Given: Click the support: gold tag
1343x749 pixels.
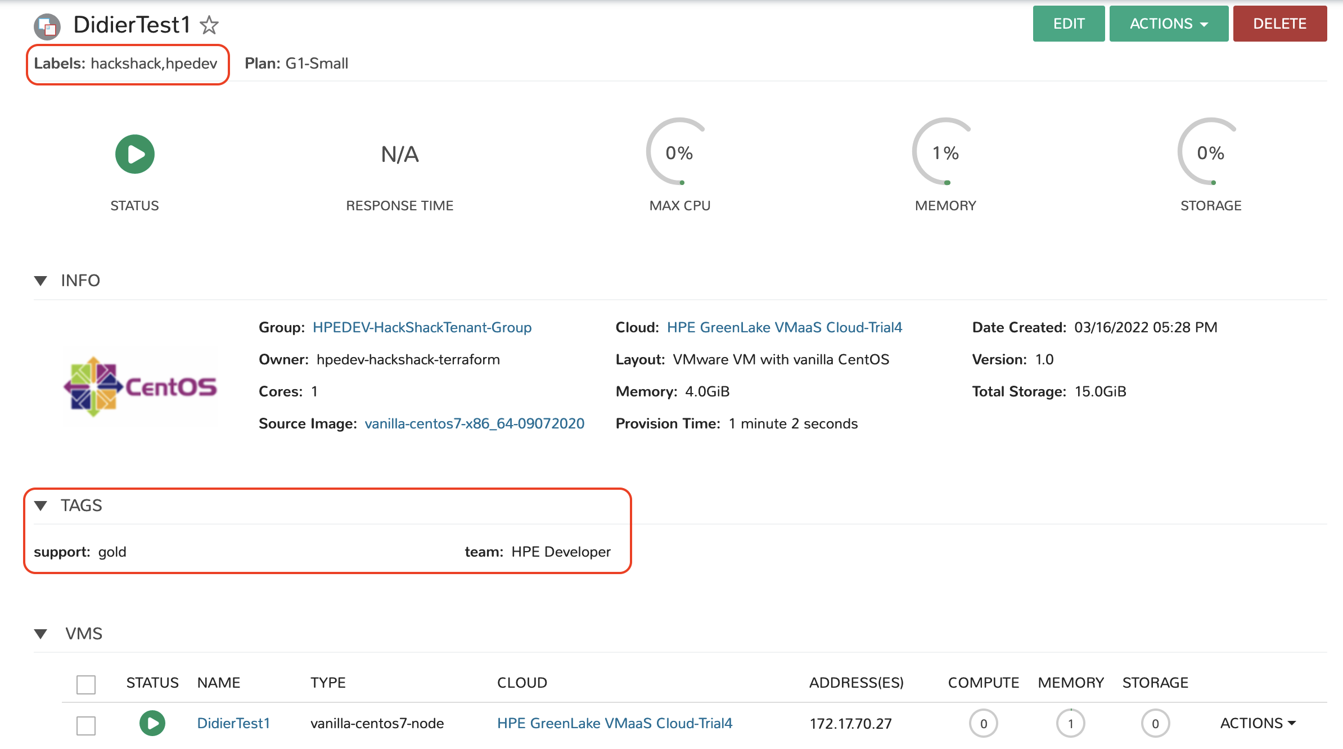Looking at the screenshot, I should click(x=80, y=552).
